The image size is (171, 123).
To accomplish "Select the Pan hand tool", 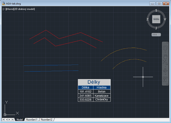I will (165, 56).
